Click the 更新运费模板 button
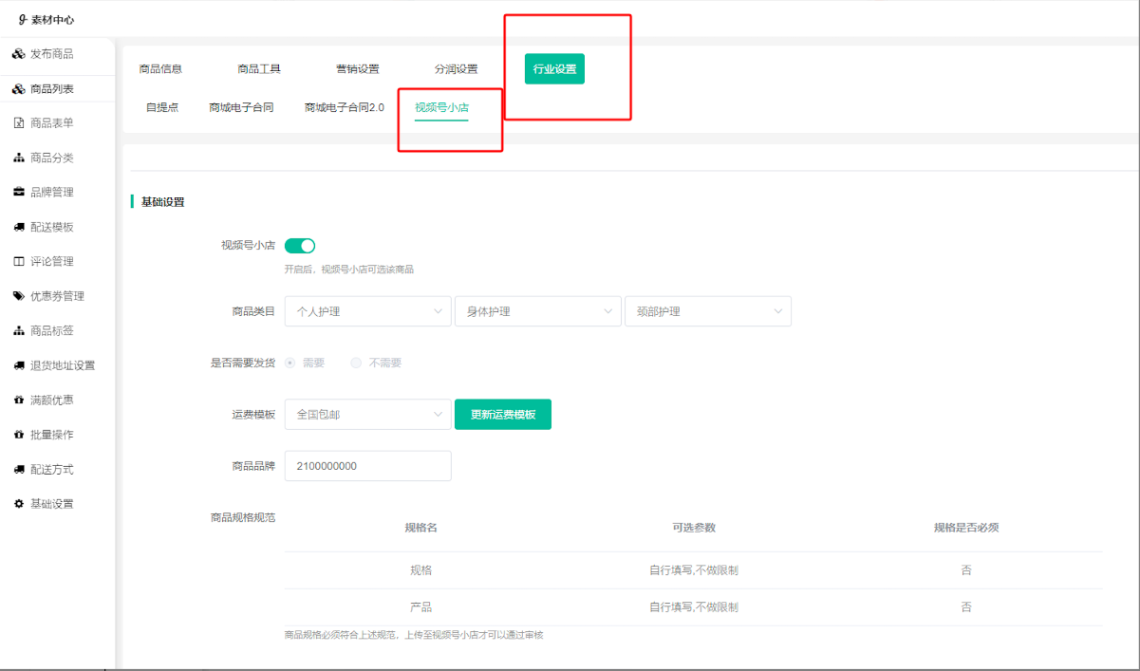 502,415
